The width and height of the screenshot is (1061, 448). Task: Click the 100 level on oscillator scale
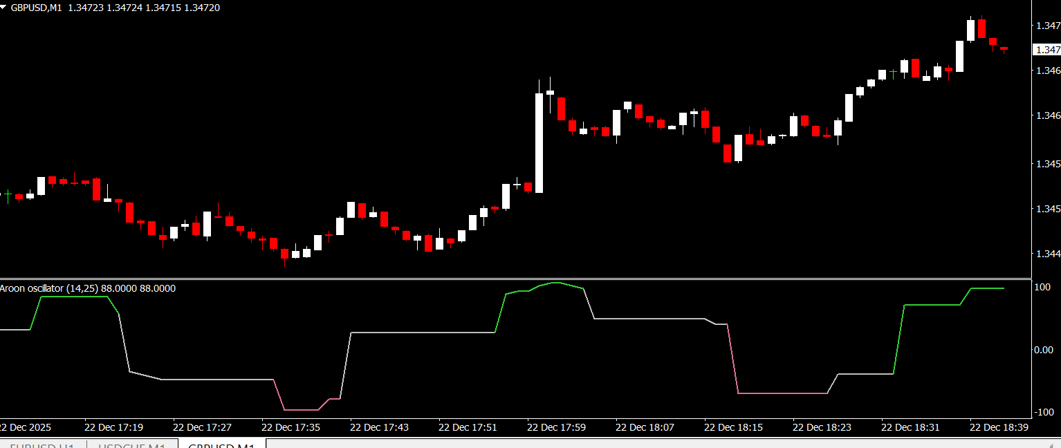click(x=1042, y=287)
